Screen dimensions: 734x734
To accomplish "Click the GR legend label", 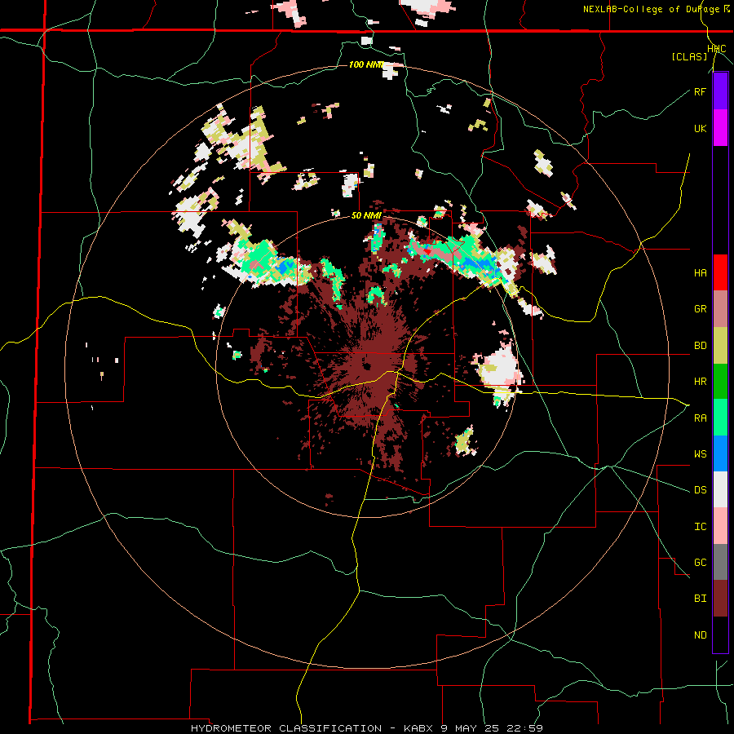I will point(700,309).
